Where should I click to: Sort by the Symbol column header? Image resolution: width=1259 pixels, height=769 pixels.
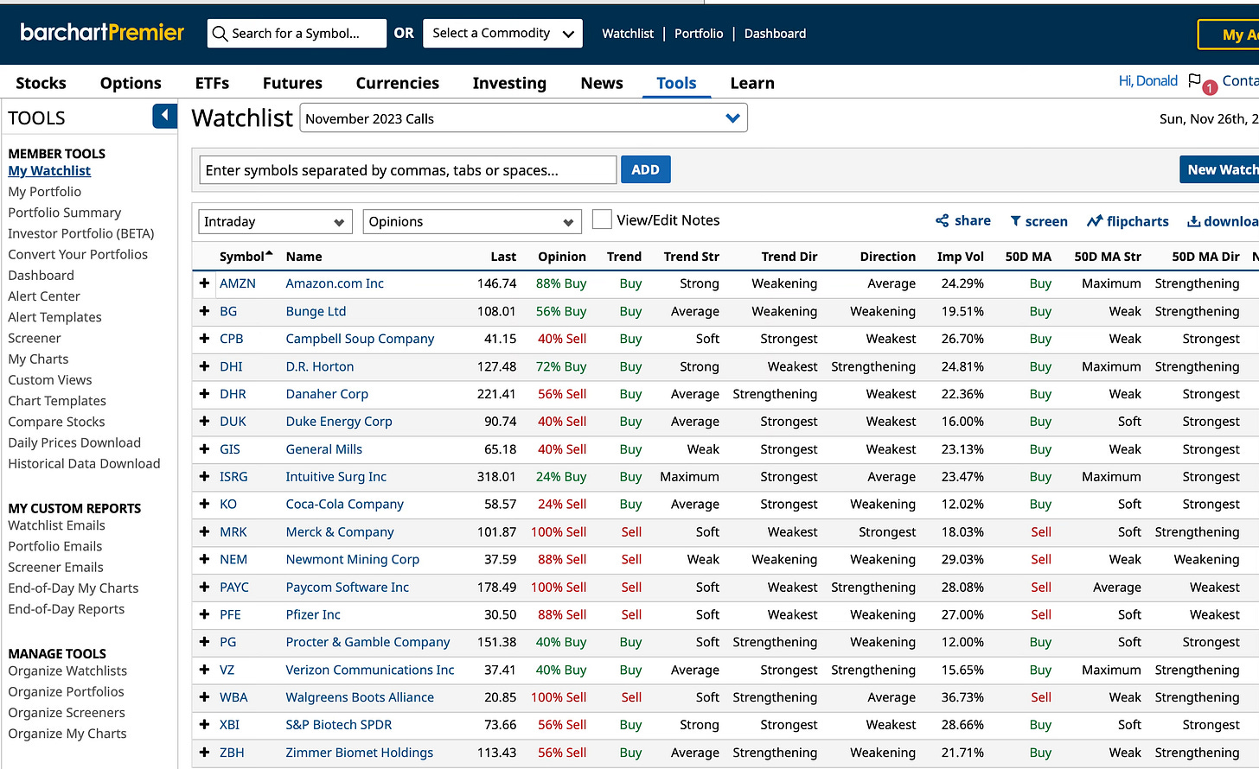[245, 257]
